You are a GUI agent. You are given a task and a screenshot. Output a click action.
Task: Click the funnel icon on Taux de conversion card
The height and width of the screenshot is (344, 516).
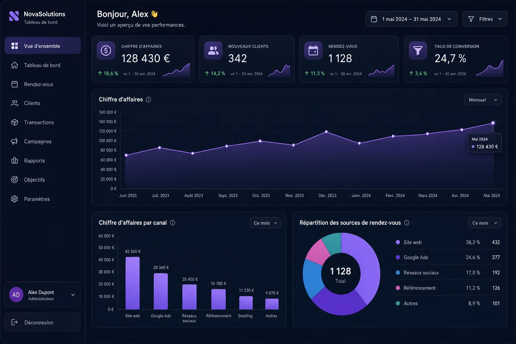pos(418,50)
